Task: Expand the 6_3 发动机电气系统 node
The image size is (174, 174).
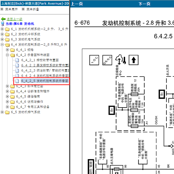Action: 2,39
